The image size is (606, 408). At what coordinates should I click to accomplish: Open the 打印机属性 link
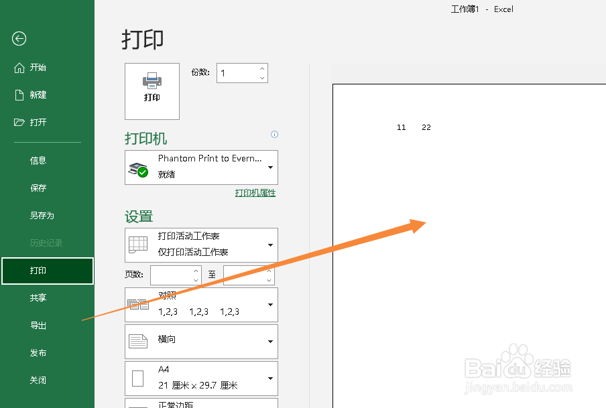coord(255,192)
